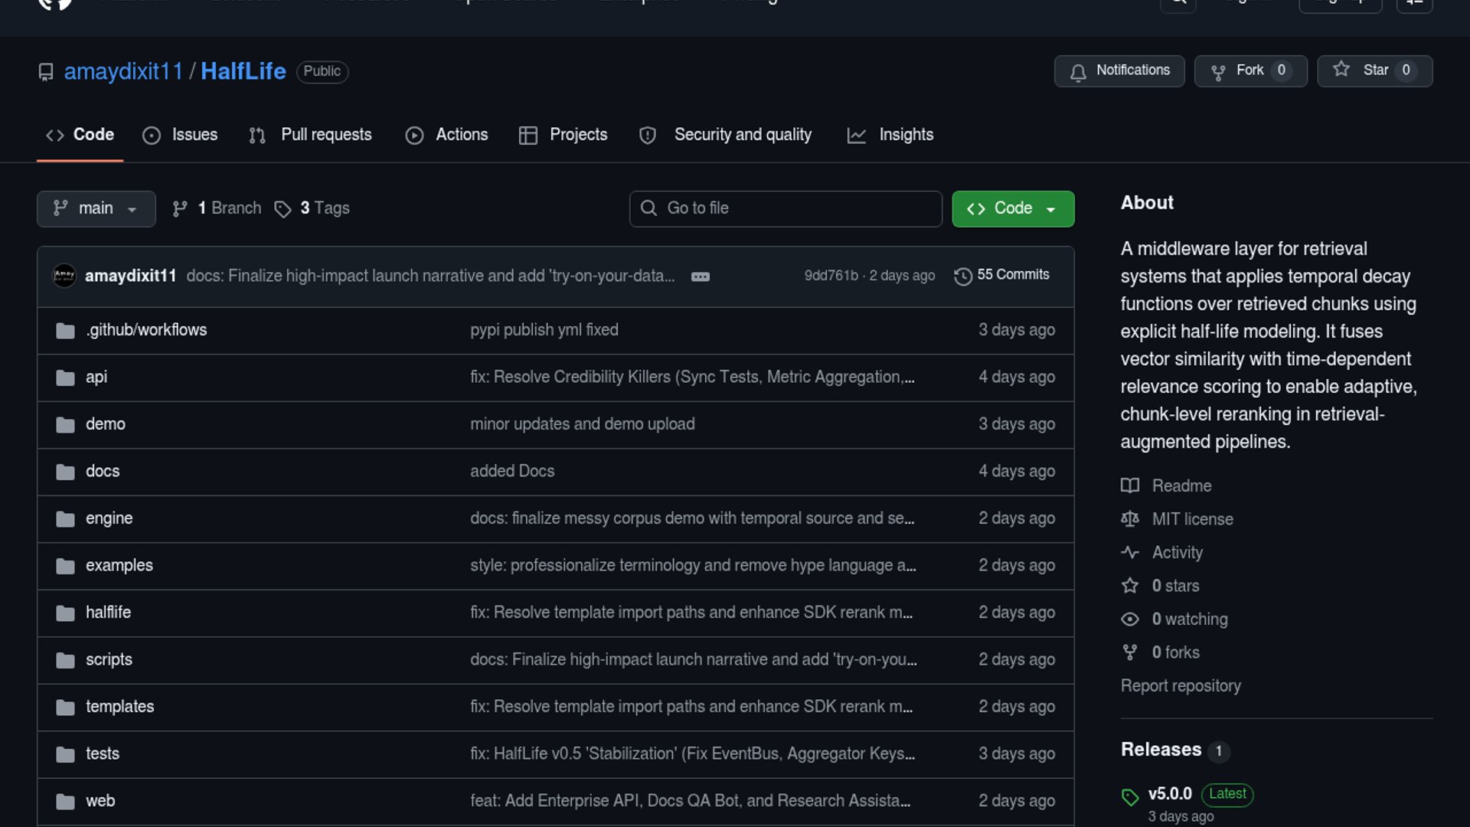
Task: Open the Pull requests tab
Action: coord(310,135)
